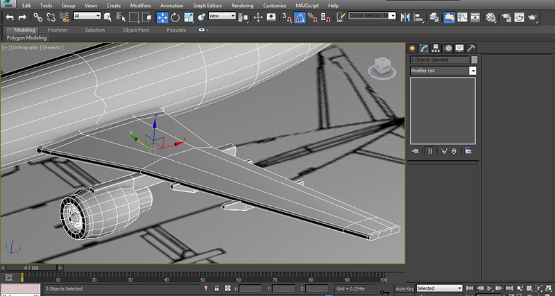
Task: Switch to the Freeform ribbon tab
Action: click(58, 30)
